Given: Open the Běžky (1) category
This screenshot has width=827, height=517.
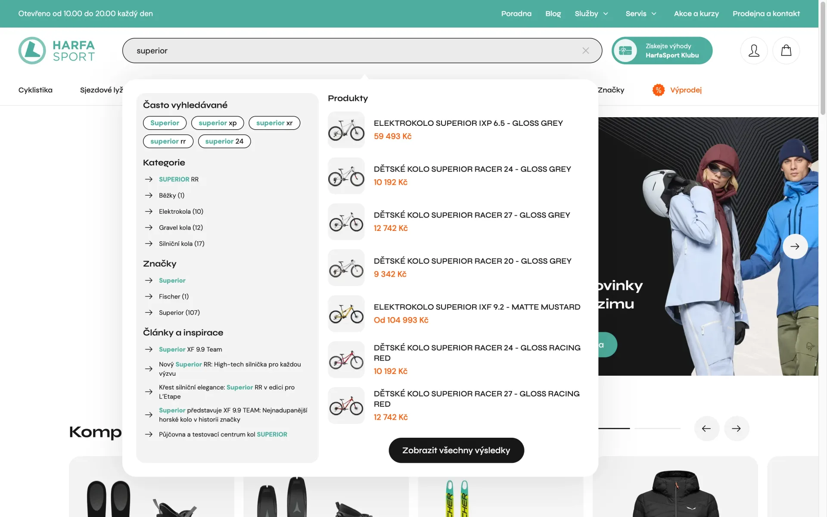Looking at the screenshot, I should (171, 196).
